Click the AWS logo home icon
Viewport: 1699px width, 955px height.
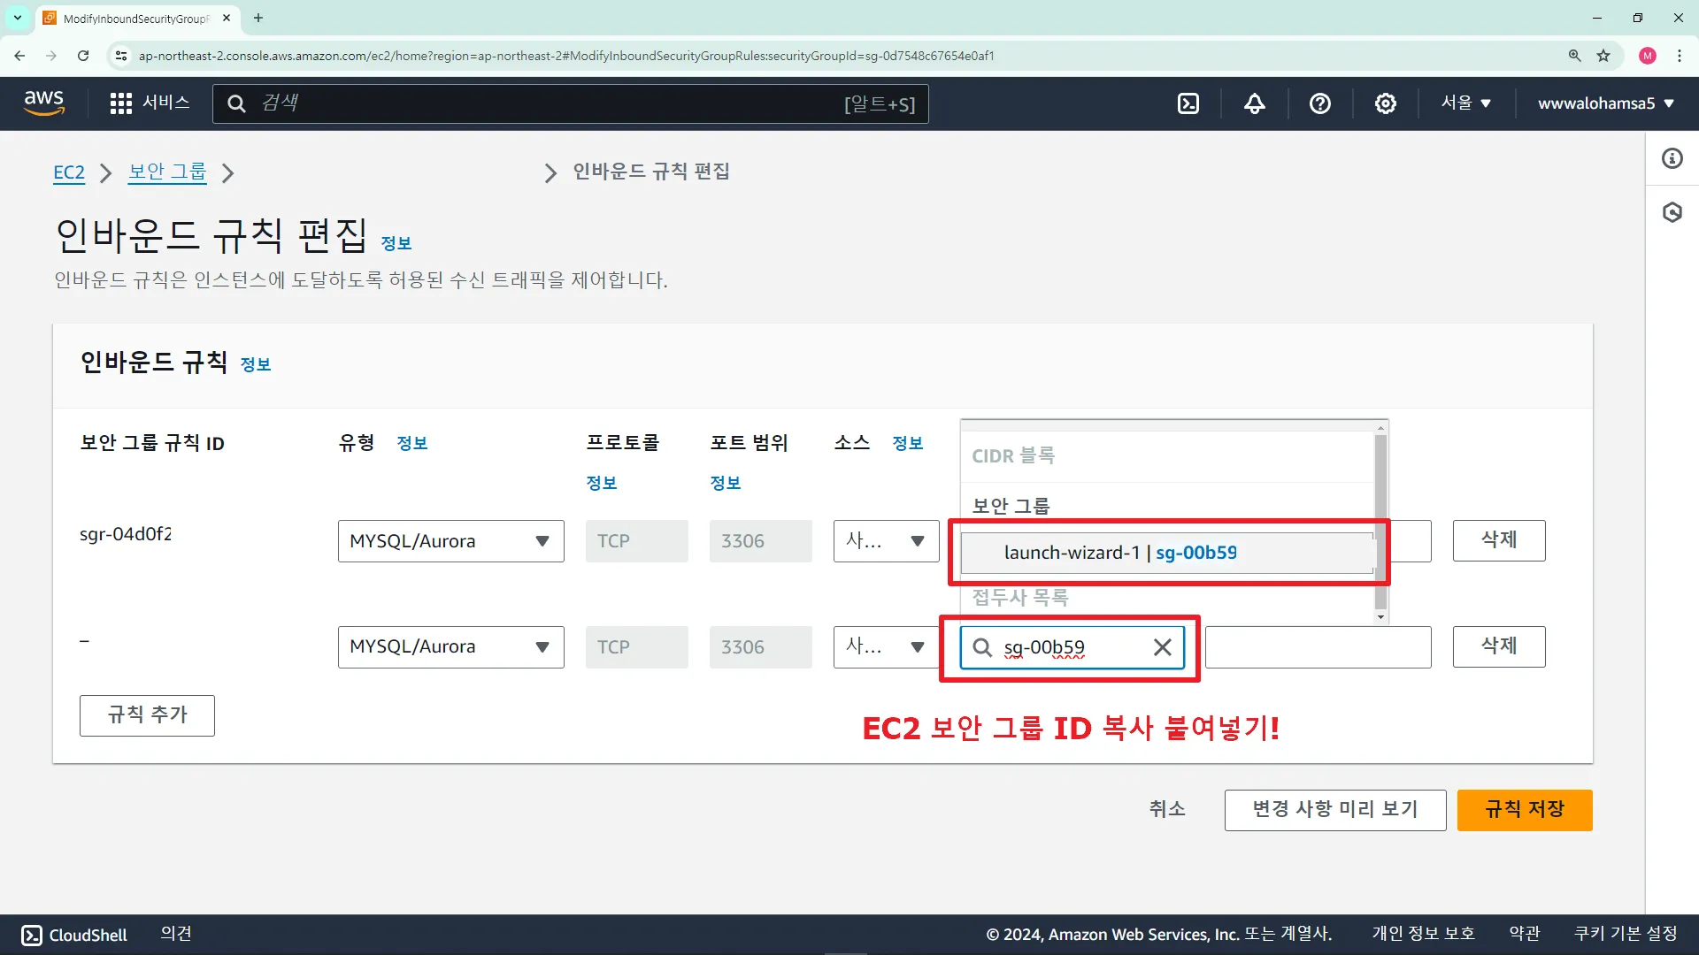point(44,103)
